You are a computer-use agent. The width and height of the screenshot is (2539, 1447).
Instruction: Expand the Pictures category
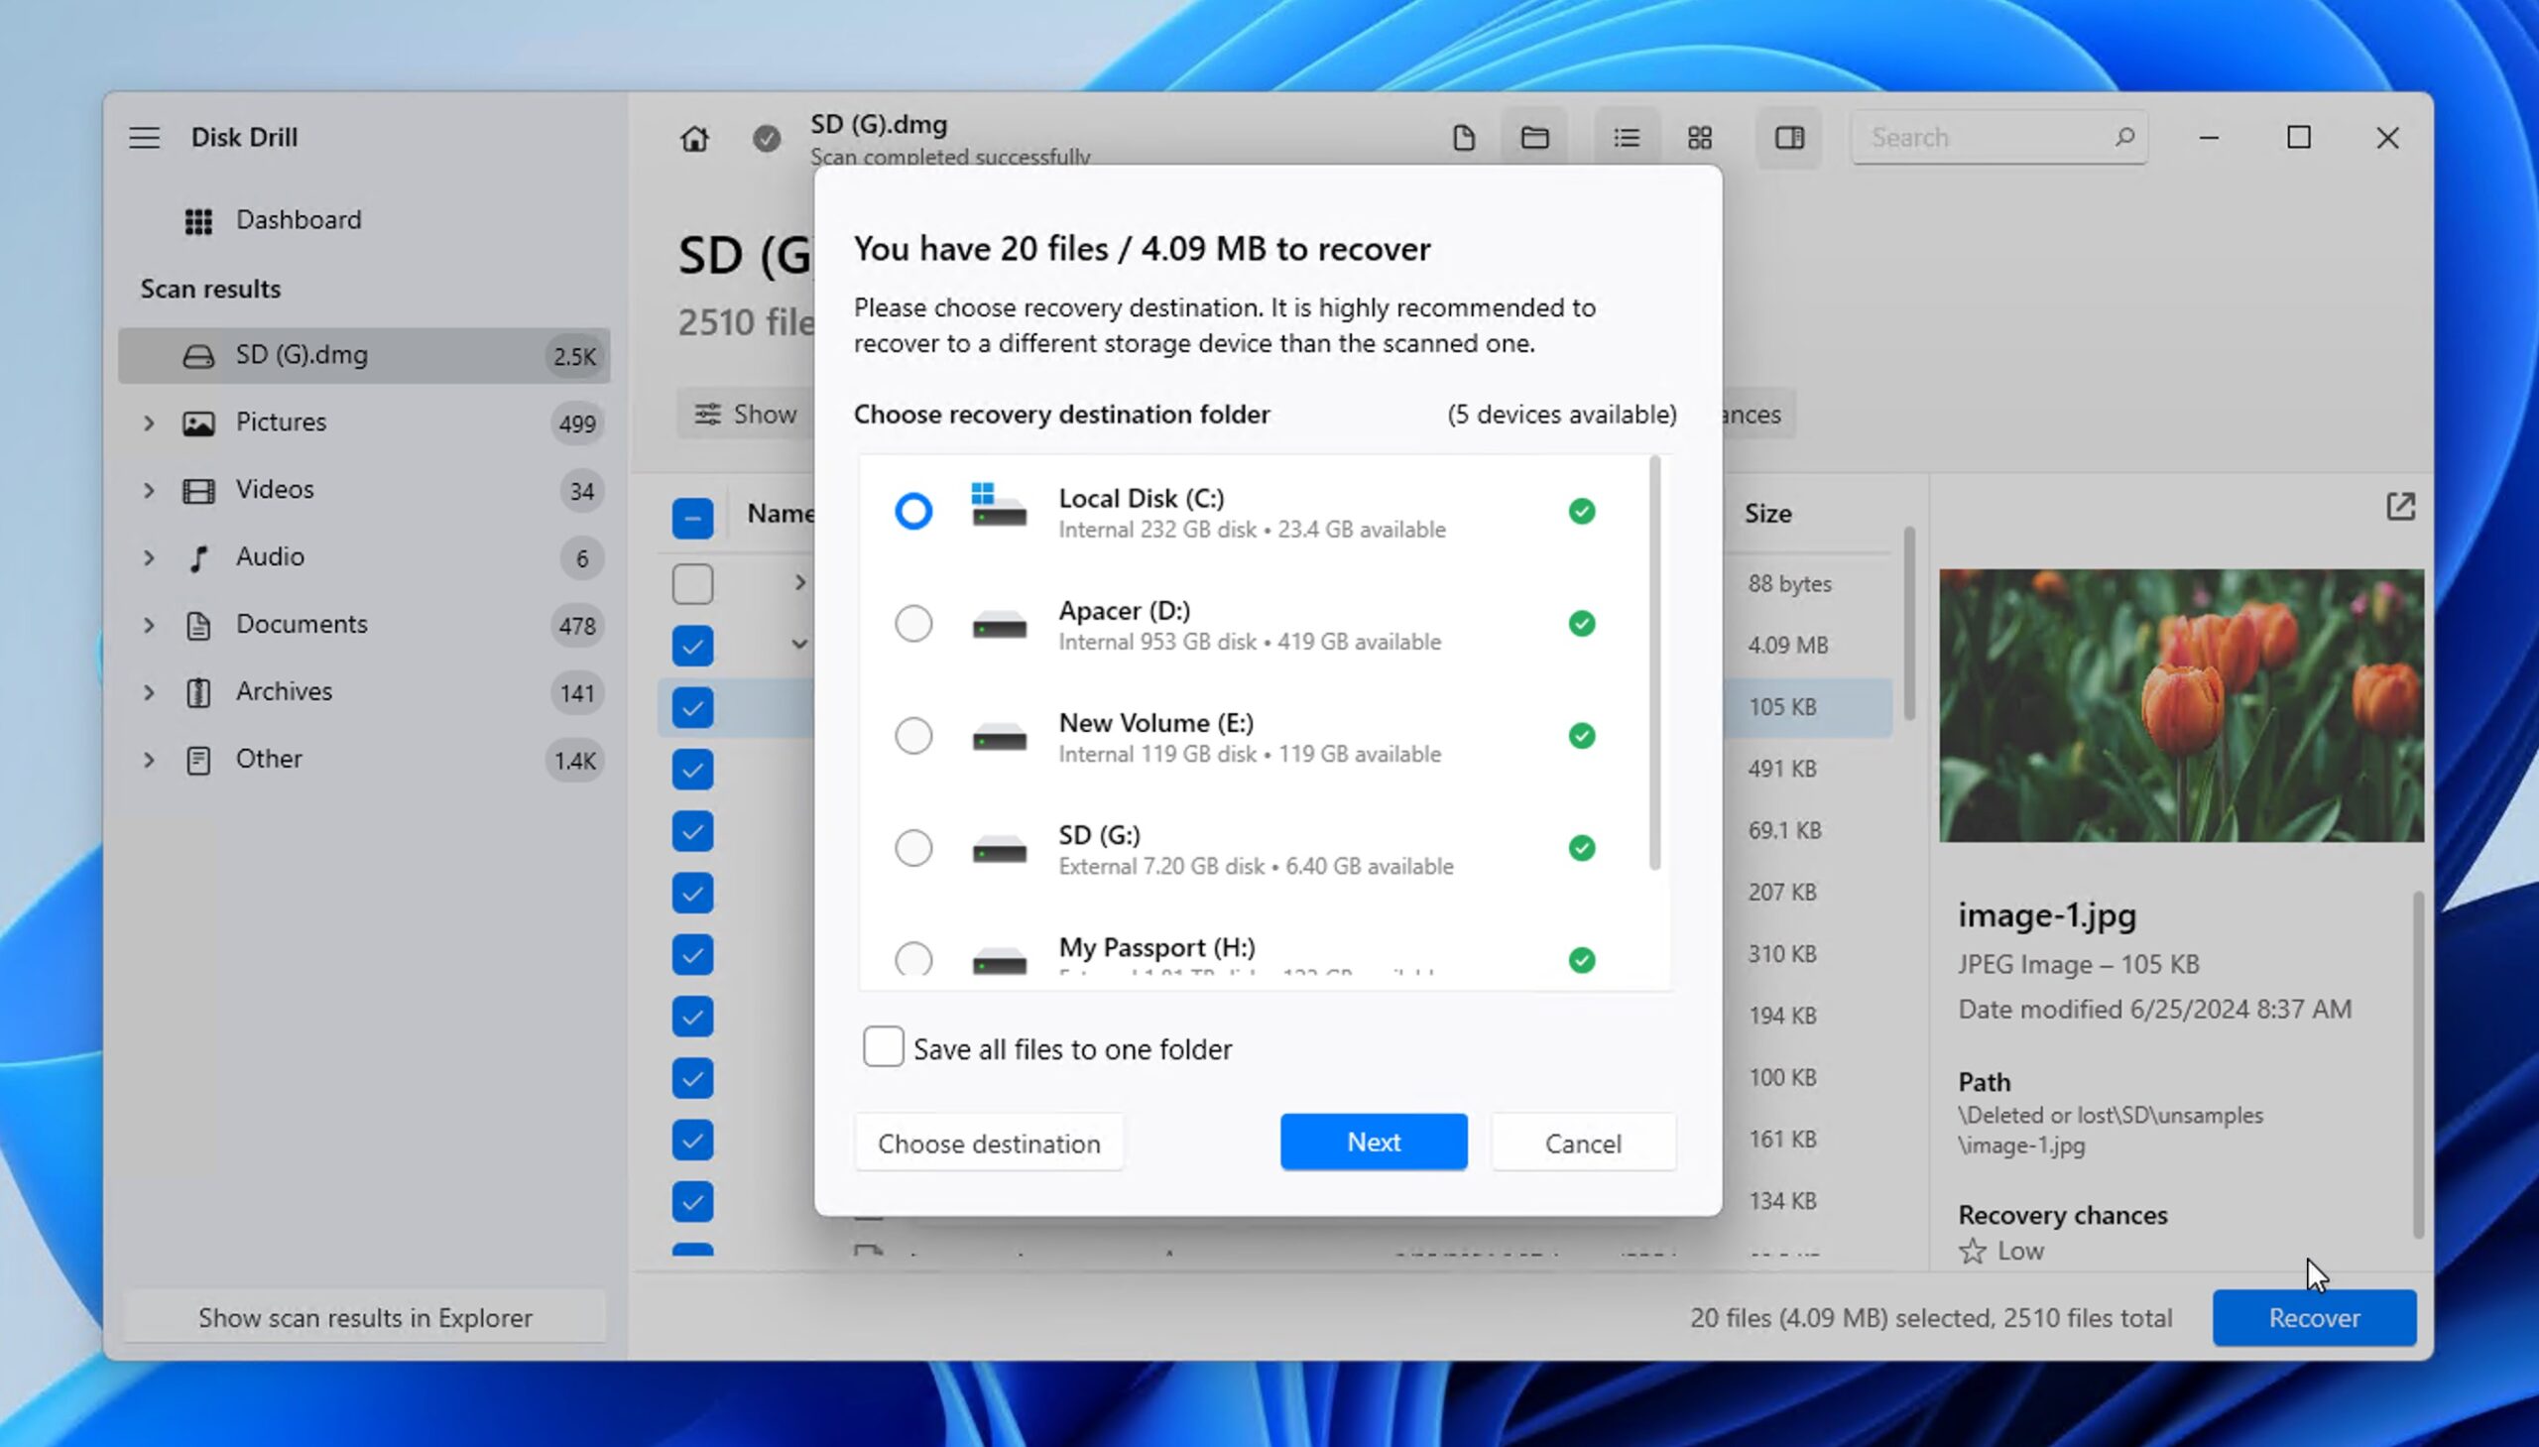coord(149,422)
